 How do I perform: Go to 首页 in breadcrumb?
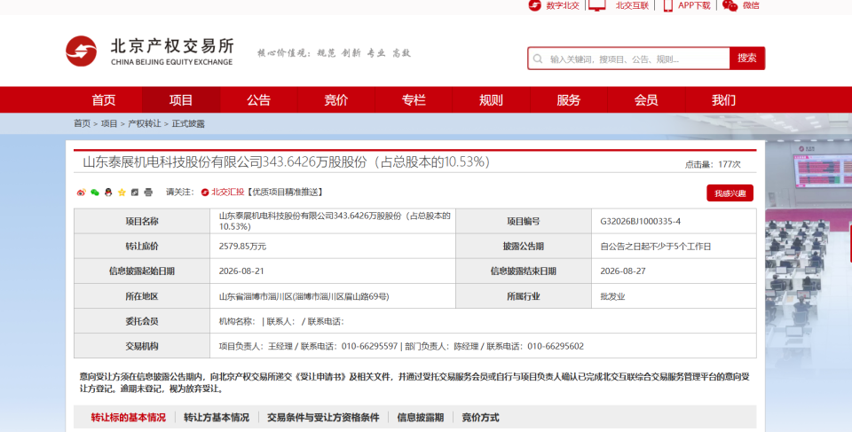click(x=82, y=123)
